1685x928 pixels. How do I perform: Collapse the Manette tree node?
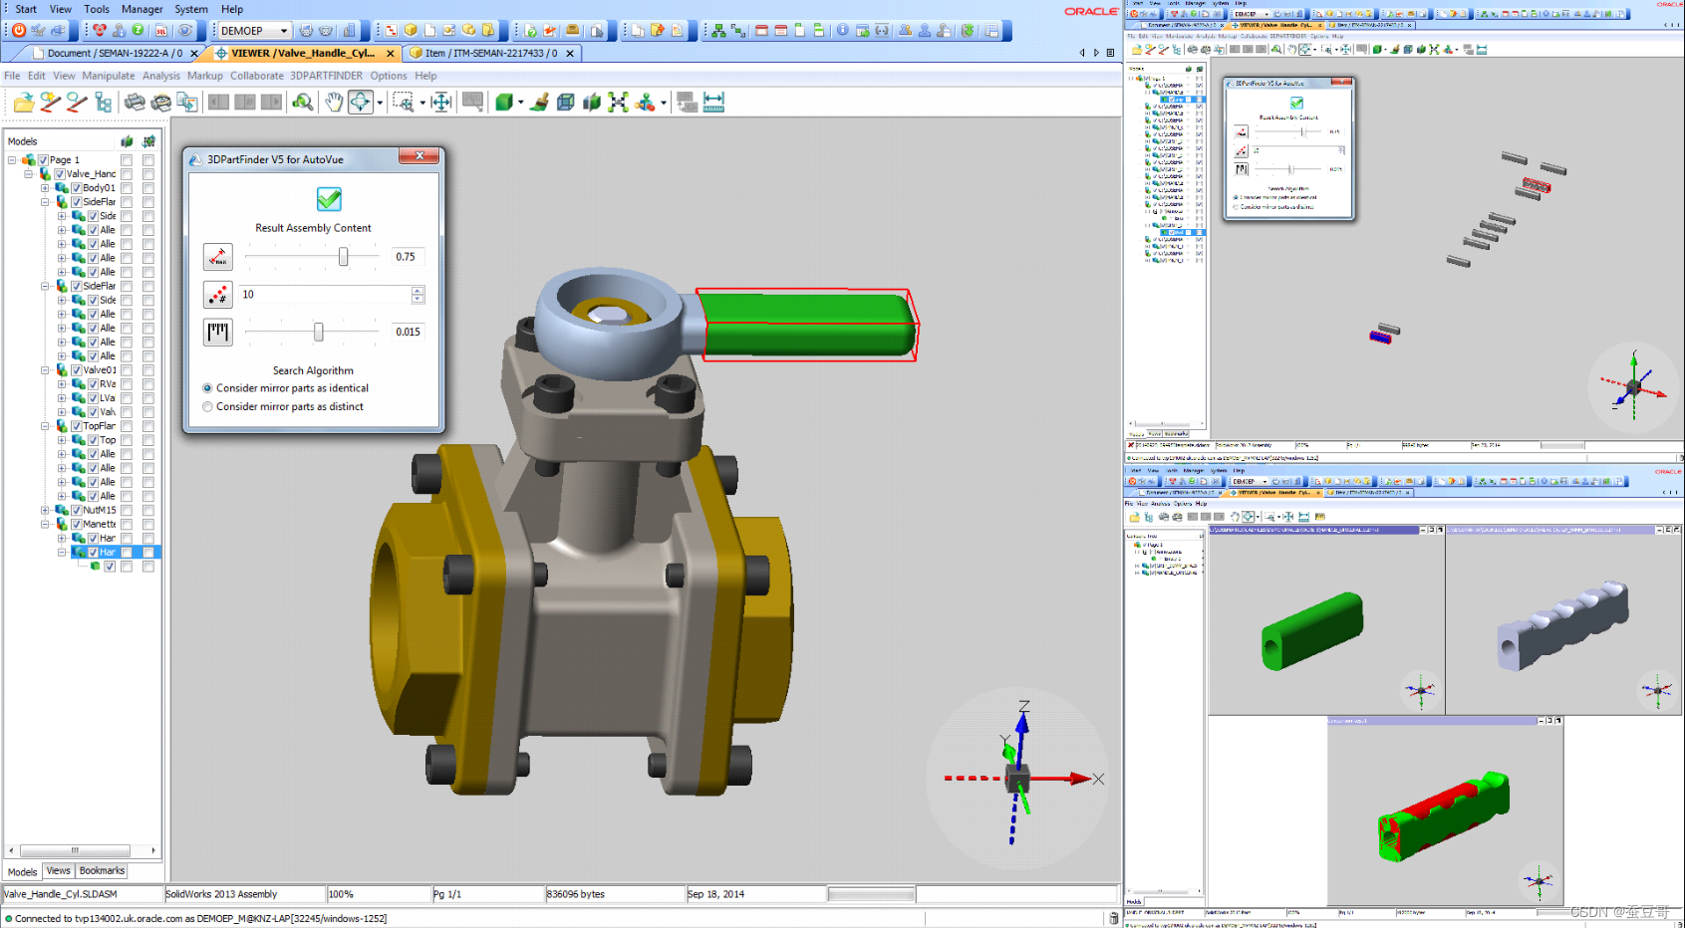coord(45,524)
